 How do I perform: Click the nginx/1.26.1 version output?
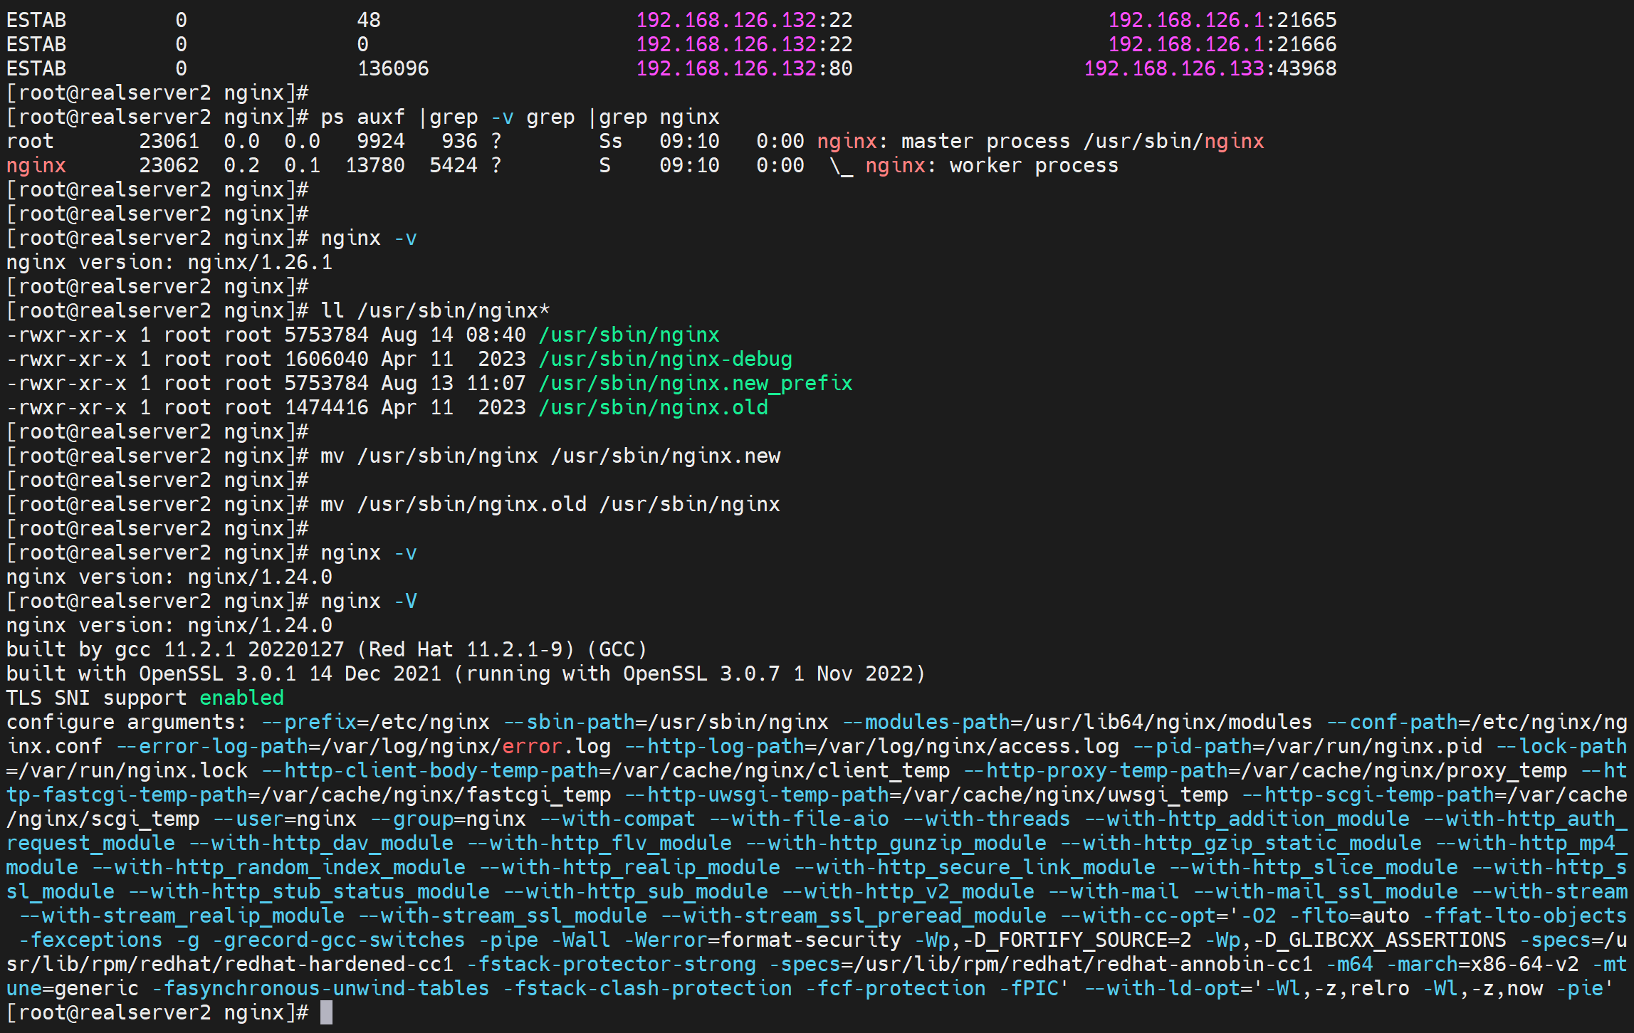[260, 262]
